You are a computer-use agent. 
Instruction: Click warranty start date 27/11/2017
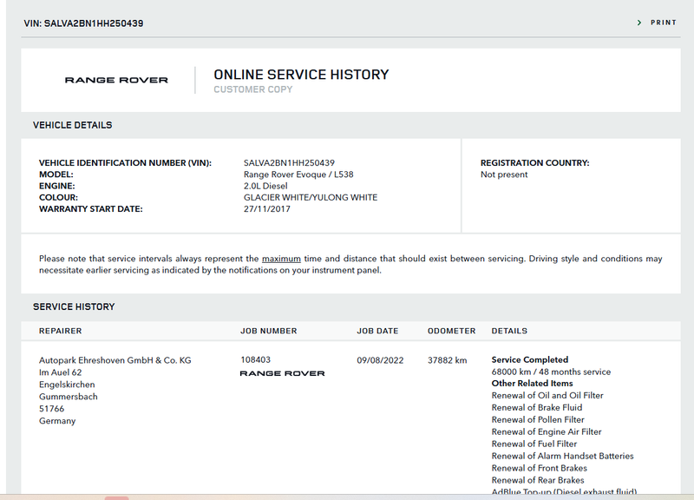[x=267, y=209]
